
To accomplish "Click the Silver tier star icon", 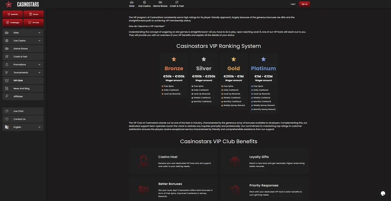I will click(204, 59).
